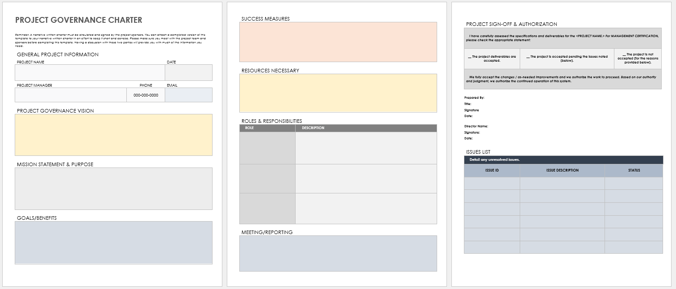Click inside the Project Governance Vision box
Screen dimensions: 676x289
tap(113, 134)
